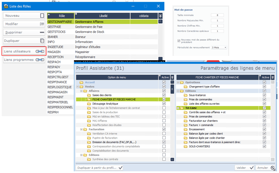The width and height of the screenshot is (279, 173).
Task: Click folder icon next to Découpage Analytique
Action: (89, 104)
